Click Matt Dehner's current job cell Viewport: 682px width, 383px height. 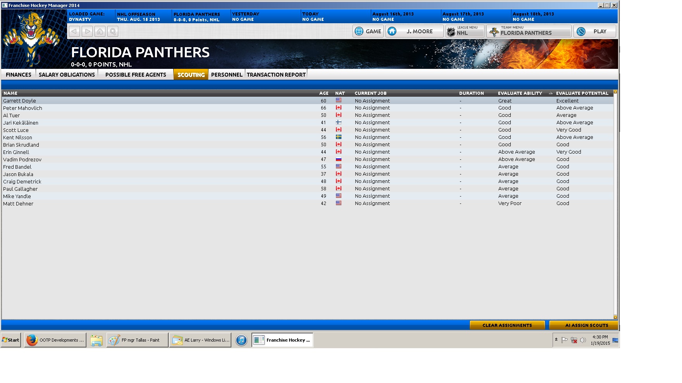tap(372, 203)
